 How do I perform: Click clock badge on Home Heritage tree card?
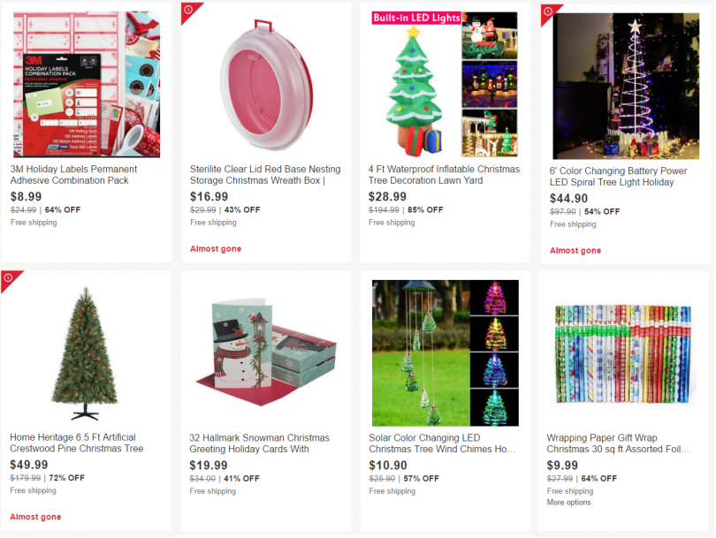[8, 278]
